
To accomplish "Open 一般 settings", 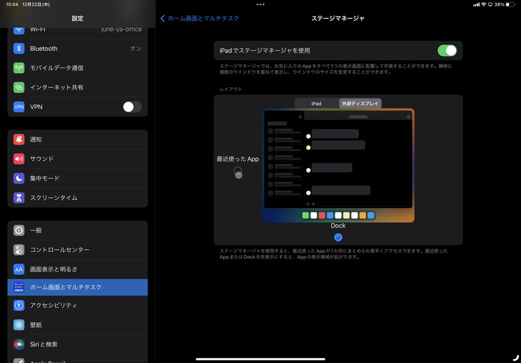I will 78,230.
